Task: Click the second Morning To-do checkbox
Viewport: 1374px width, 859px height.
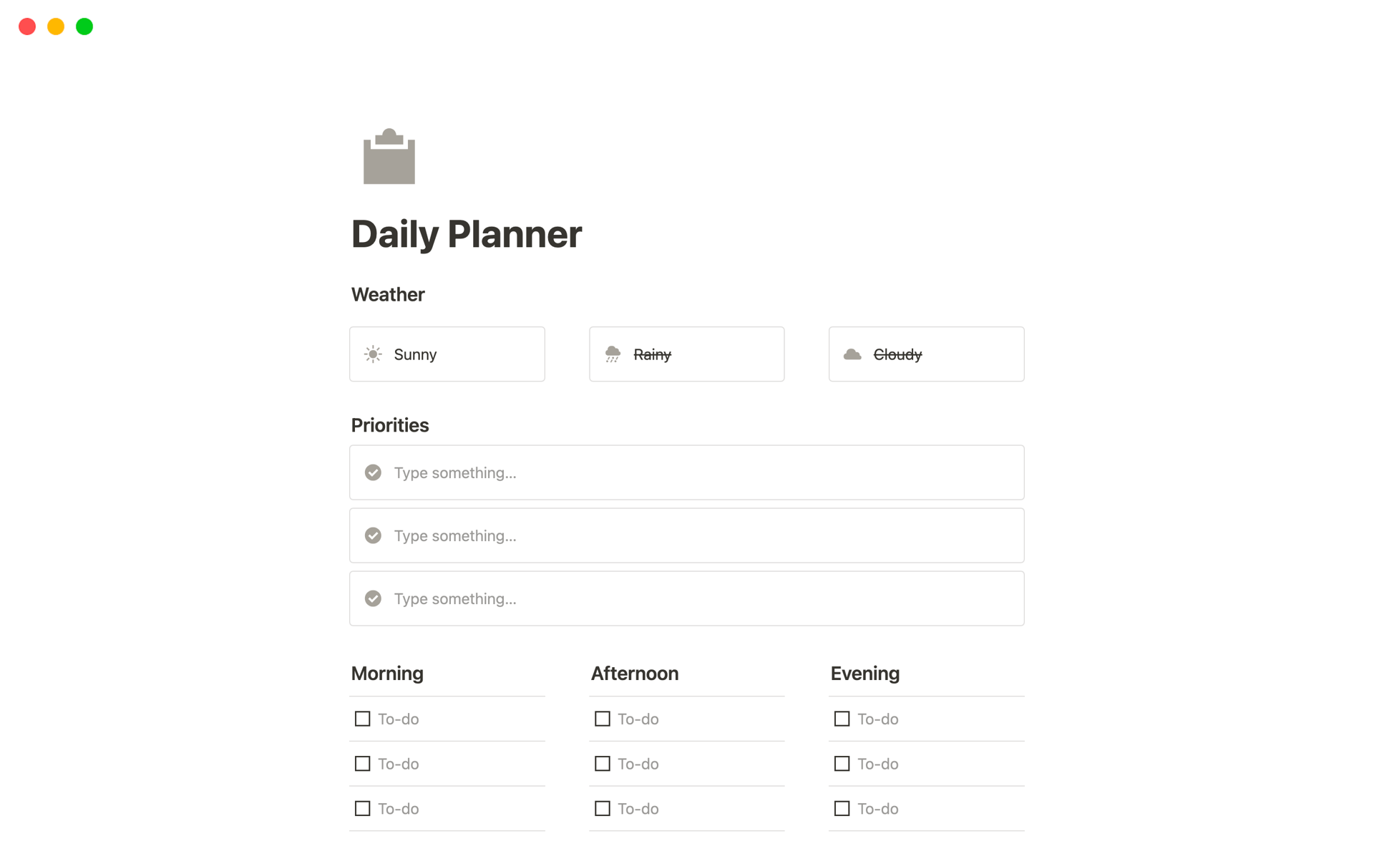Action: click(x=362, y=763)
